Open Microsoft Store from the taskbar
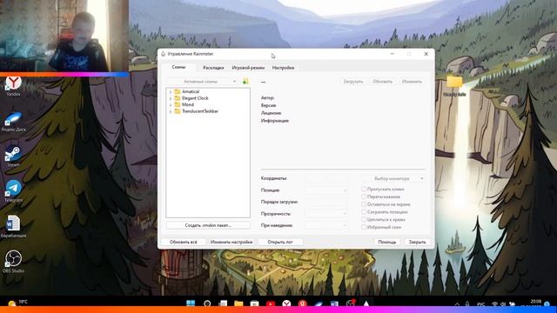 tap(255, 303)
